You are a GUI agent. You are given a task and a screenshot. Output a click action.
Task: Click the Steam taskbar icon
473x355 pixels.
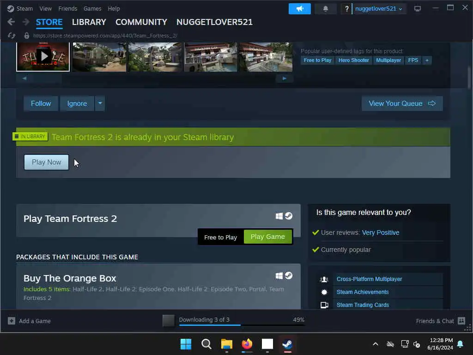pyautogui.click(x=287, y=344)
